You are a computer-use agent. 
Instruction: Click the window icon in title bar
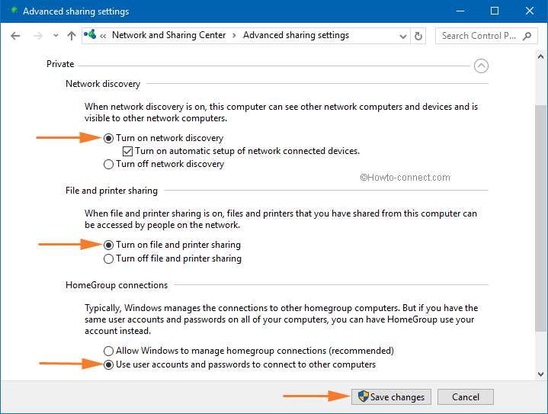pyautogui.click(x=14, y=11)
